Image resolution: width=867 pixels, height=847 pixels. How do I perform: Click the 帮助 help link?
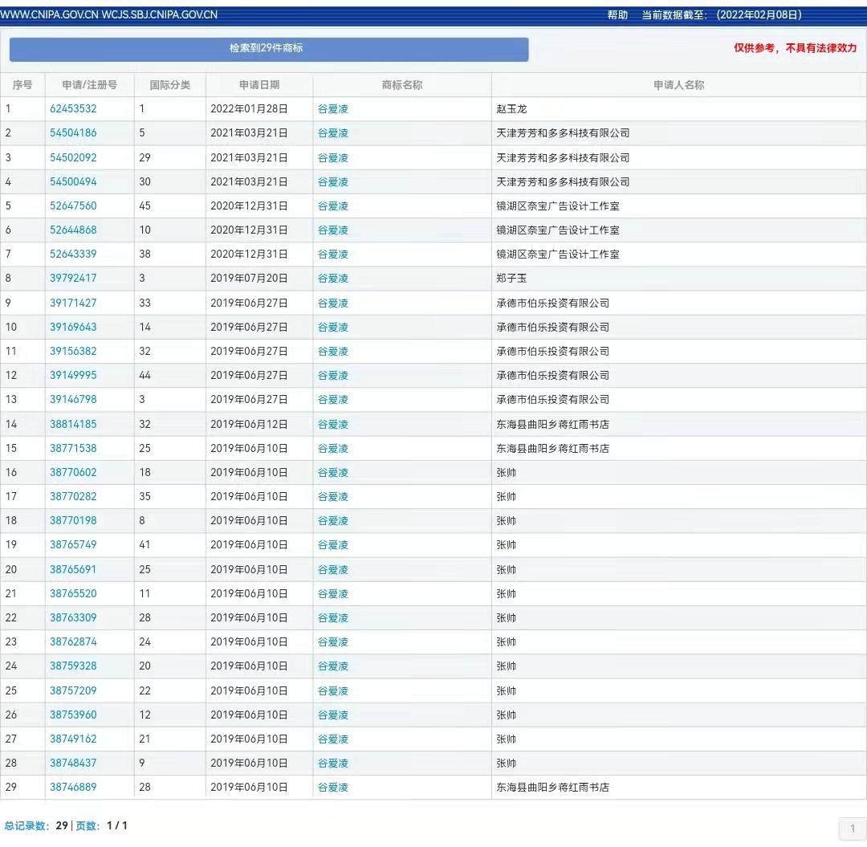click(617, 15)
